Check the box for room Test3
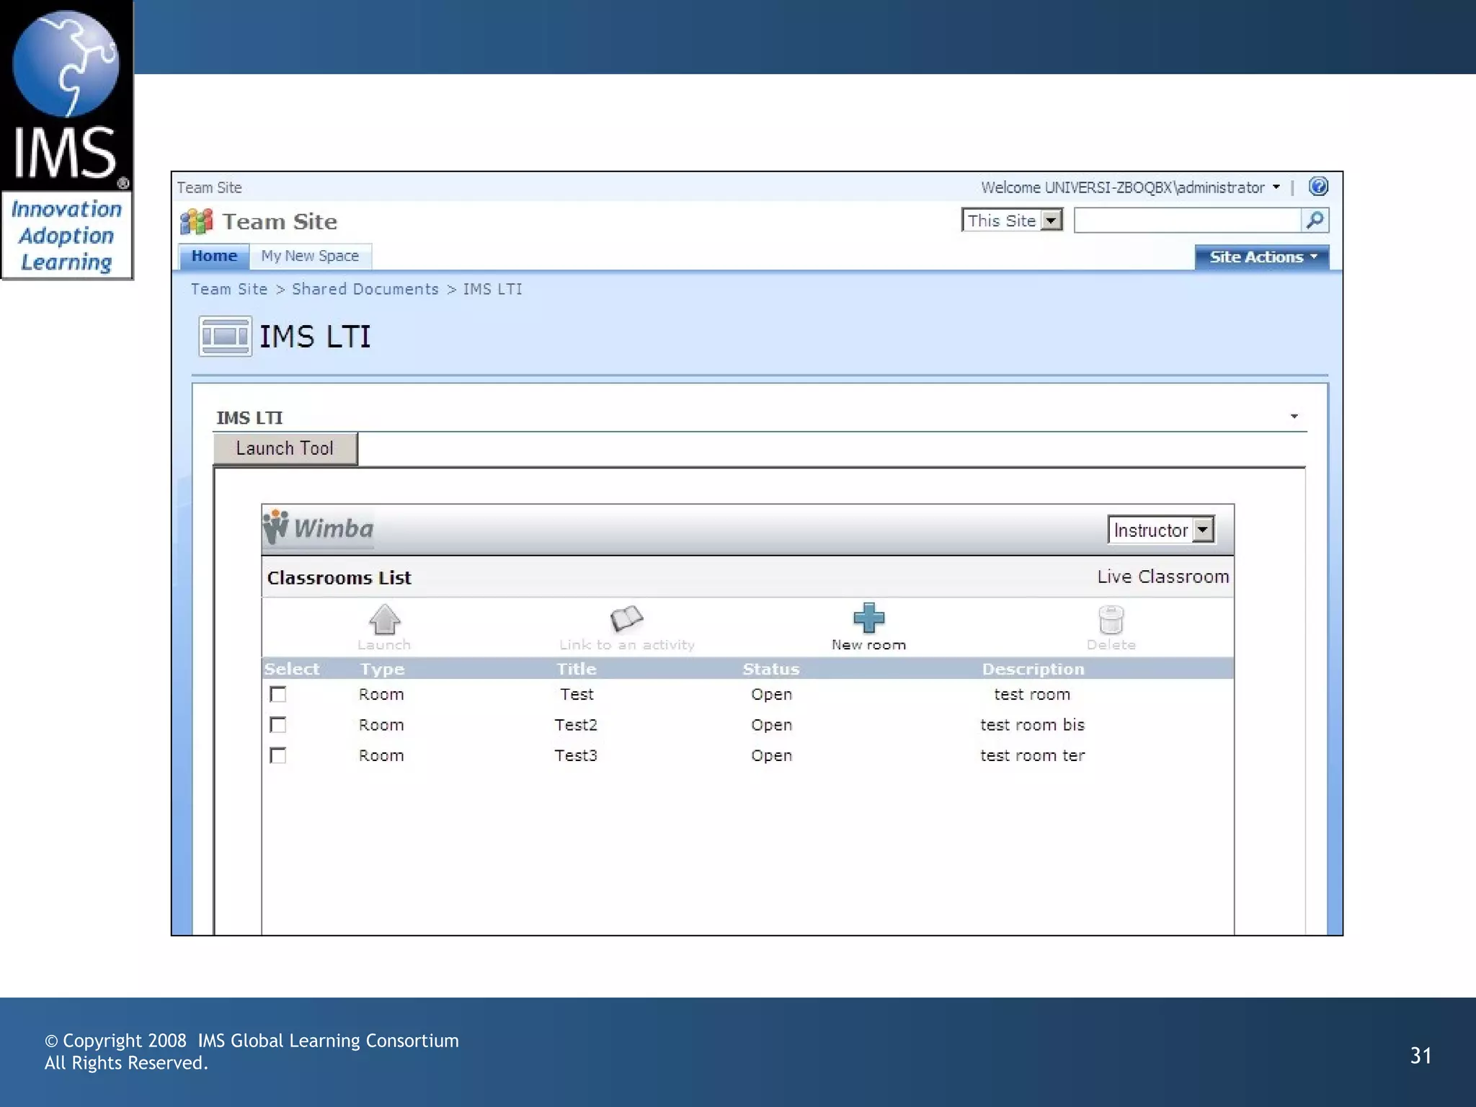 [277, 755]
